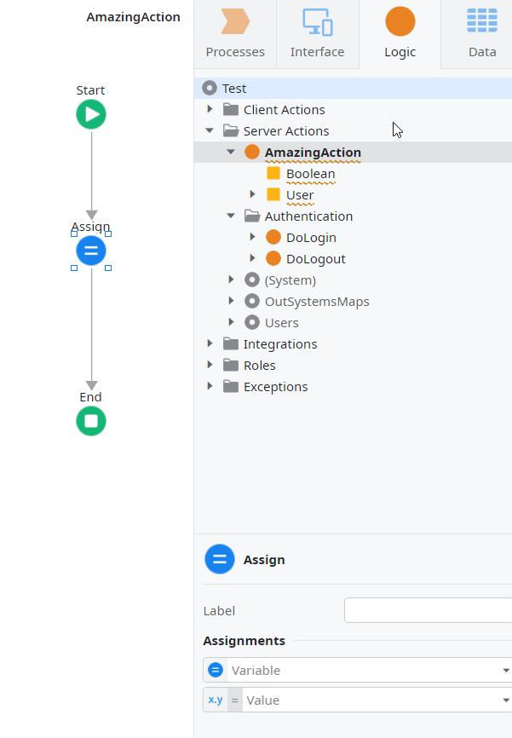512x738 pixels.
Task: Collapse the Server Actions folder
Action: [x=210, y=130]
